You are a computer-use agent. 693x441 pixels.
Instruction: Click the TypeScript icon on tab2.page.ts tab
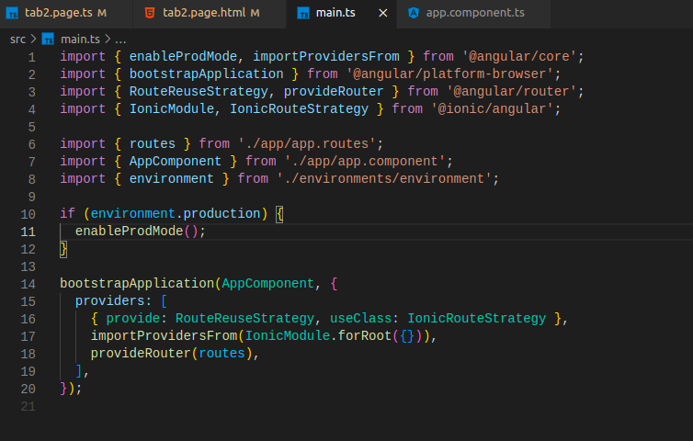(x=13, y=13)
